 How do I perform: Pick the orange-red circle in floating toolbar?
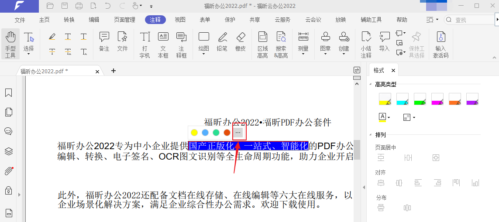tap(227, 133)
